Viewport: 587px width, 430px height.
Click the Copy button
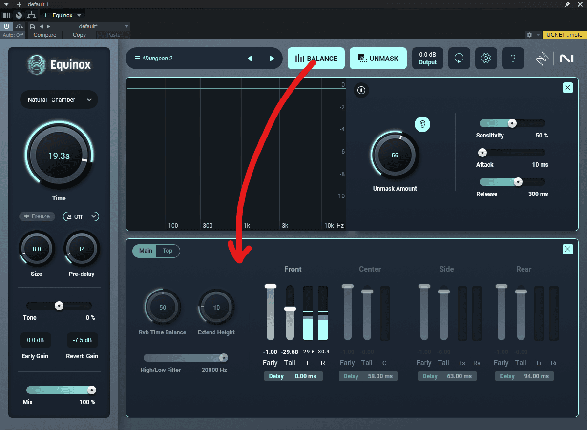[x=79, y=35]
